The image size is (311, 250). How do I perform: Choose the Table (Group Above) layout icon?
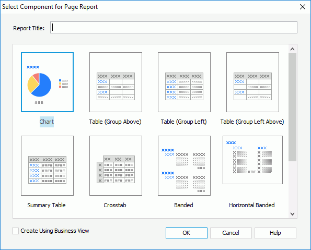point(116,82)
